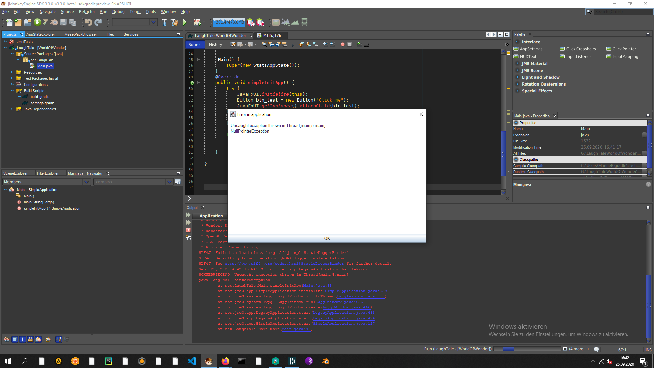This screenshot has height=368, width=654.
Task: Click the Start Macro Recording red dot
Action: [343, 44]
